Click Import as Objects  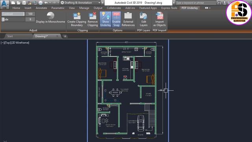pyautogui.click(x=159, y=19)
